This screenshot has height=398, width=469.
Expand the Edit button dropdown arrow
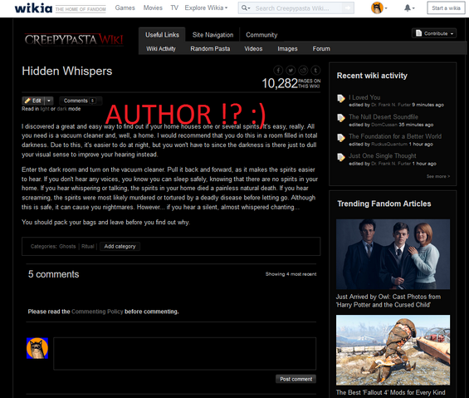coord(49,101)
